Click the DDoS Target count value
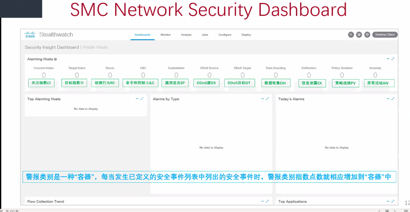The width and height of the screenshot is (410, 212). tap(243, 75)
